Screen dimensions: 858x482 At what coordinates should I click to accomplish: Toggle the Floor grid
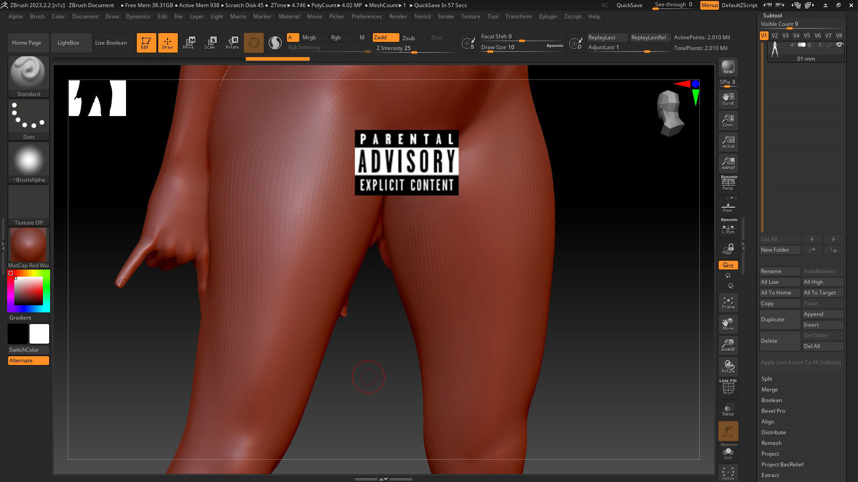[728, 206]
